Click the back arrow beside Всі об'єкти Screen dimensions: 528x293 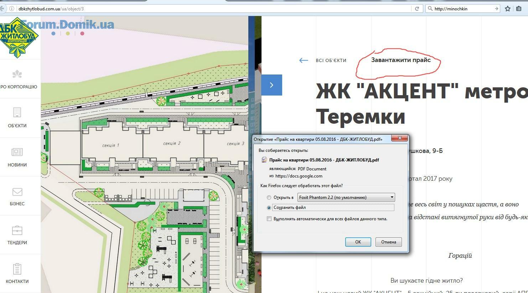[x=304, y=60]
